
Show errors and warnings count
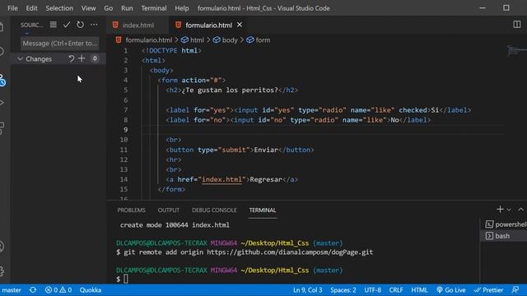58,290
